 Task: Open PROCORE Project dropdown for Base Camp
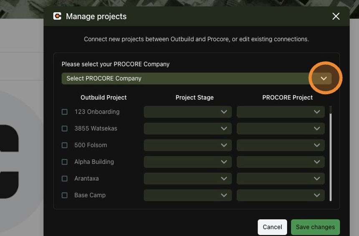pos(281,195)
